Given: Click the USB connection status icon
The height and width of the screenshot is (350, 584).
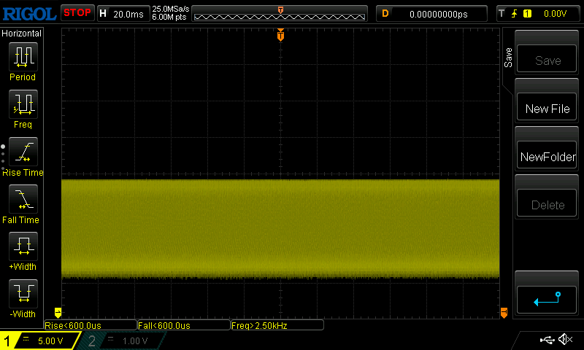Looking at the screenshot, I should pyautogui.click(x=547, y=340).
